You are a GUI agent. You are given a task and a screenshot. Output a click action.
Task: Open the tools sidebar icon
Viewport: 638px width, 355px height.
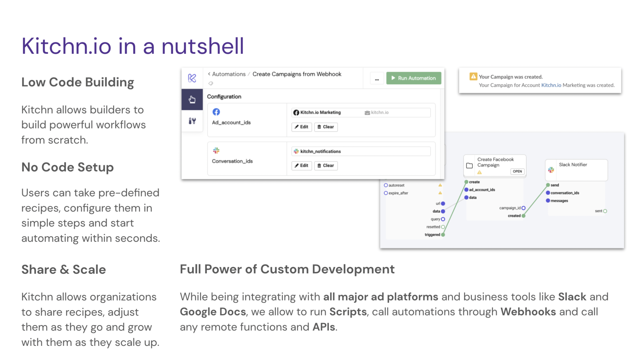click(x=192, y=121)
